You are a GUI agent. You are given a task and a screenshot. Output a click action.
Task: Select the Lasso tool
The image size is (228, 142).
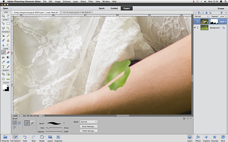click(3, 28)
